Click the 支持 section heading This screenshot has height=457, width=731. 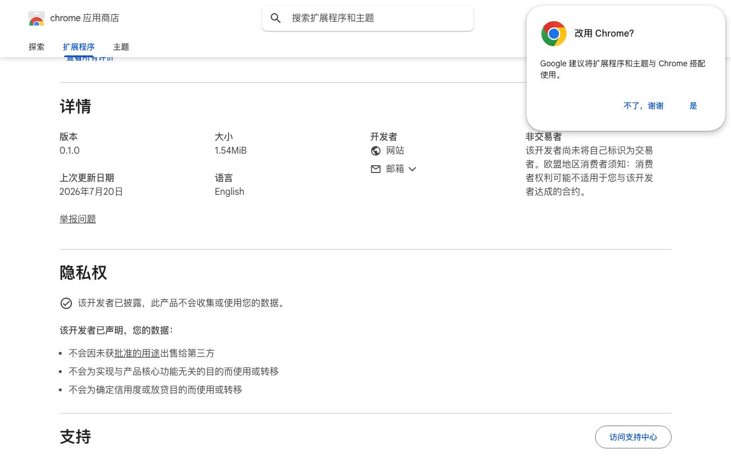pos(75,437)
